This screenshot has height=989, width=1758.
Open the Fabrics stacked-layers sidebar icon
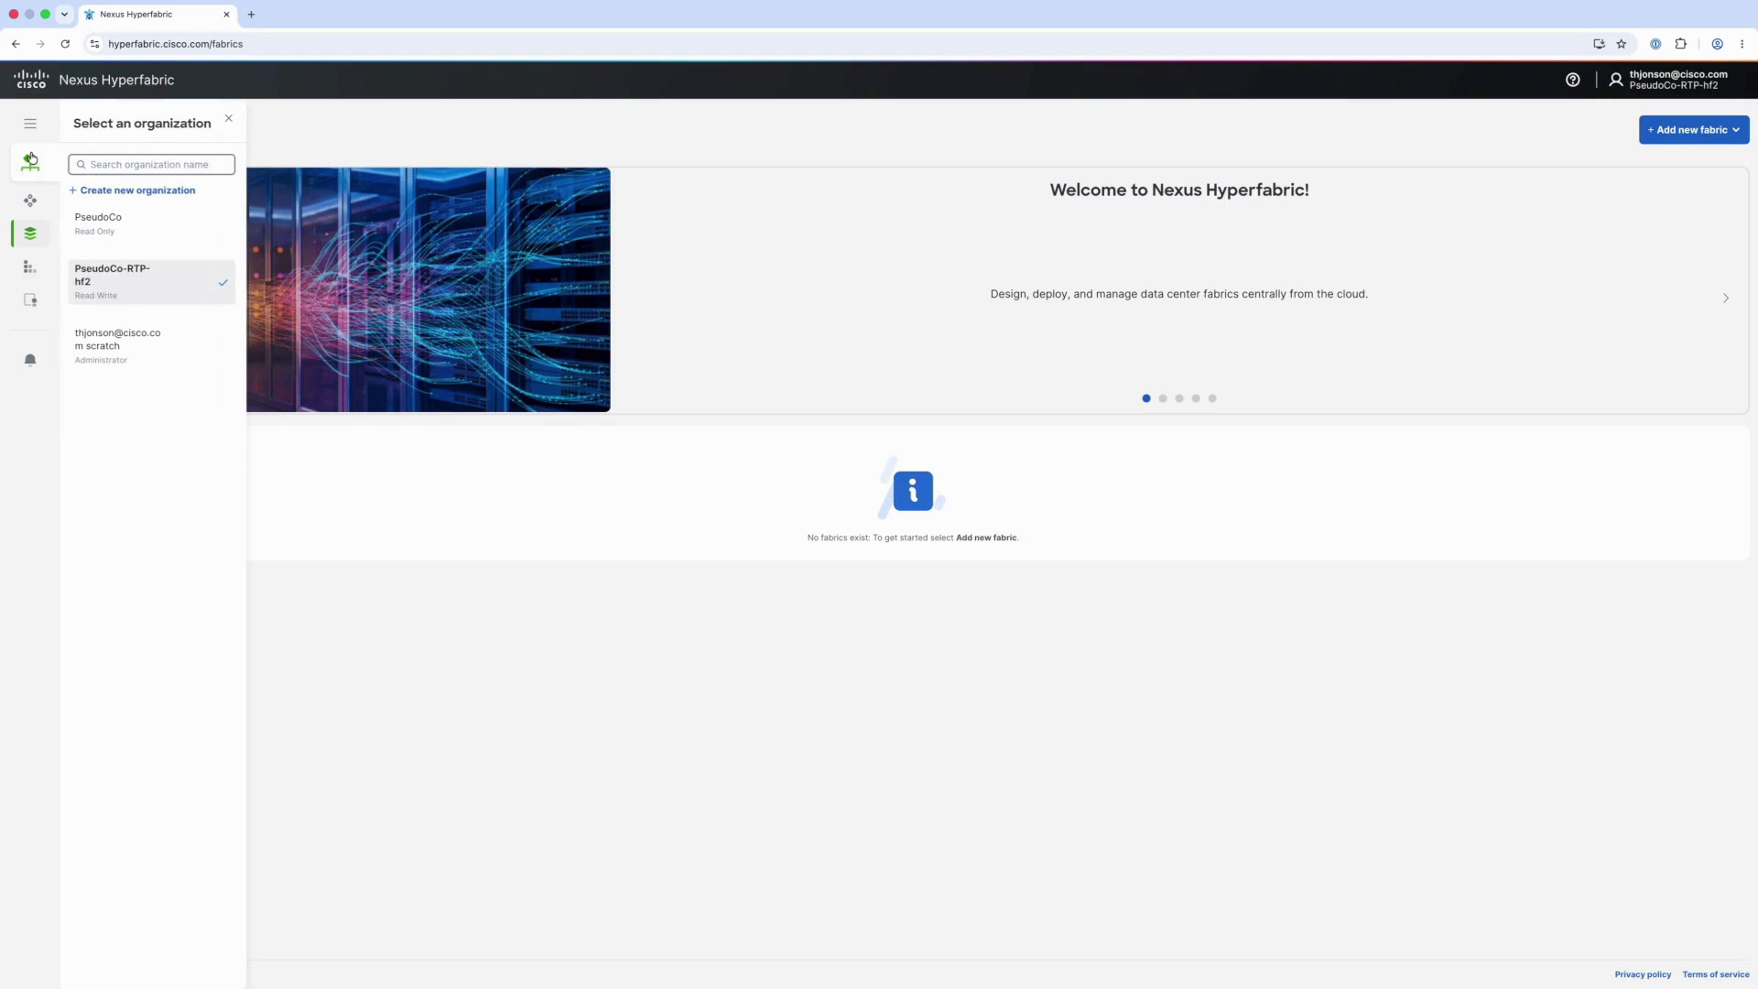click(30, 234)
